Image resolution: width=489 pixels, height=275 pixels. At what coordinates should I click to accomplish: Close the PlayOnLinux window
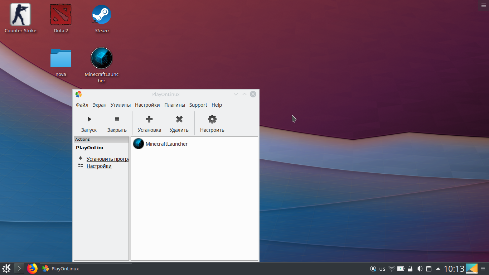pyautogui.click(x=253, y=94)
